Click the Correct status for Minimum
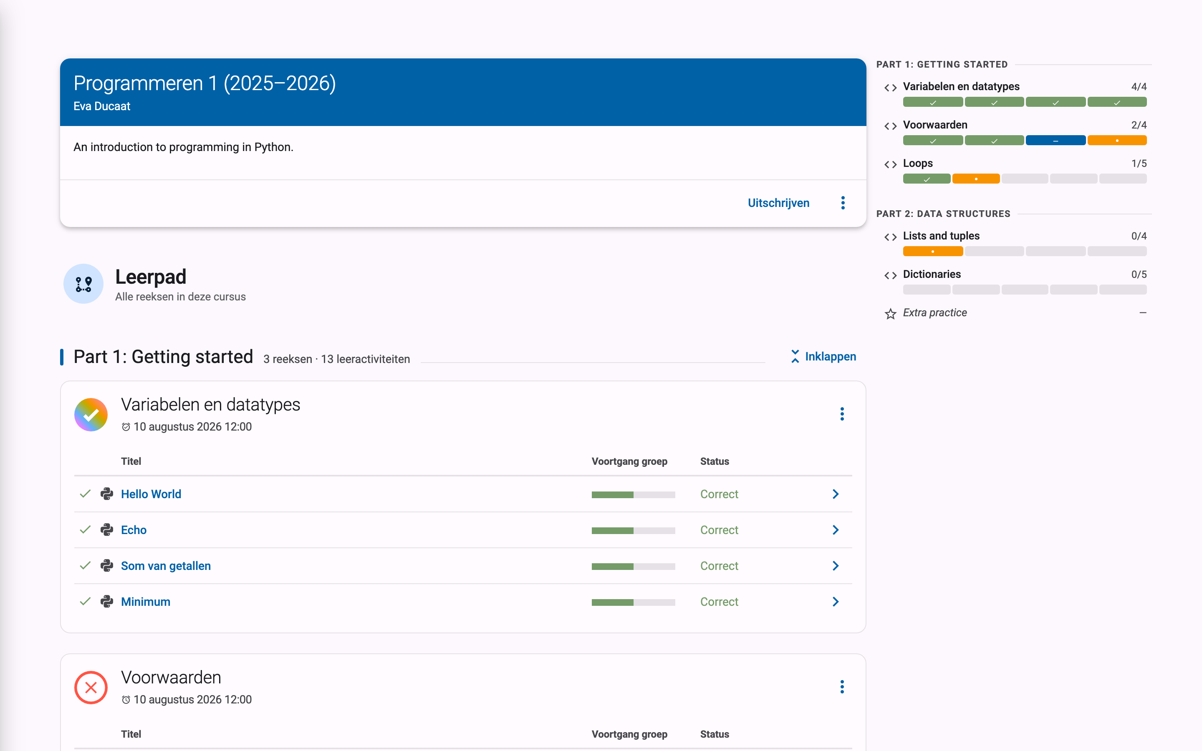This screenshot has height=751, width=1202. (x=719, y=602)
